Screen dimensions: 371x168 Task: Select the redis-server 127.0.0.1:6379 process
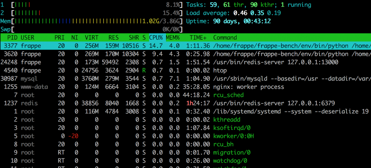(185, 103)
